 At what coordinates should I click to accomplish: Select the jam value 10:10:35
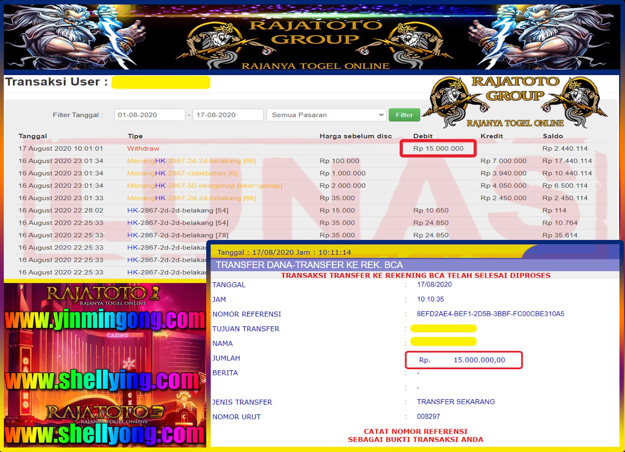coord(430,299)
